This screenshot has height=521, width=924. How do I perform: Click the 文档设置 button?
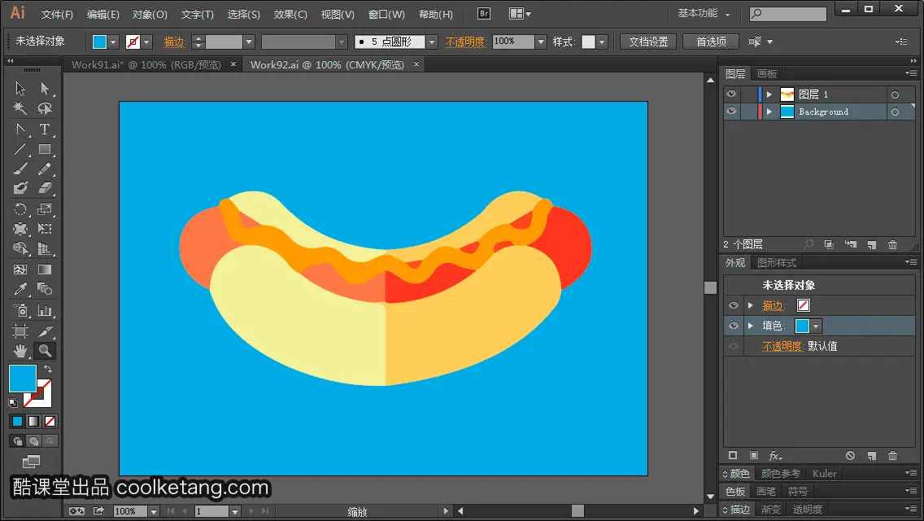coord(648,42)
